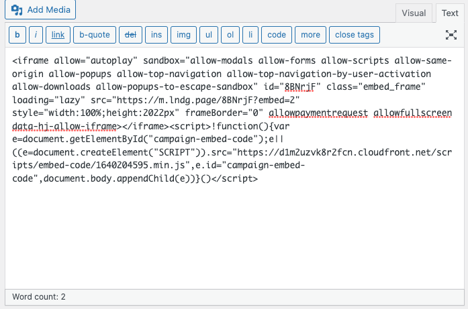Click the text https://m.lndg.page/8BNrjF?embed=2

[205, 100]
